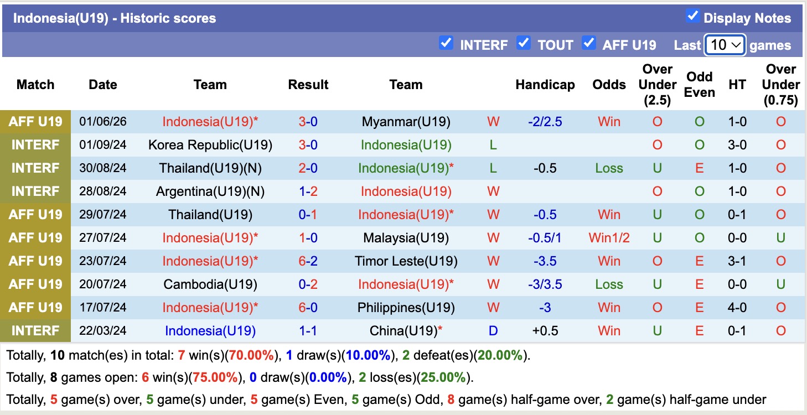Open the 3-0 result for Myanmar match
The image size is (807, 415).
click(x=308, y=122)
